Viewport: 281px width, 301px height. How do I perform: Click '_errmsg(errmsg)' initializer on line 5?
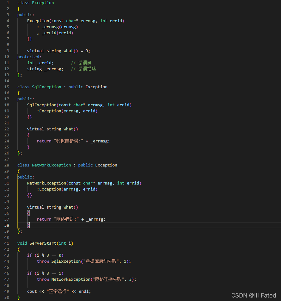[x=60, y=27]
